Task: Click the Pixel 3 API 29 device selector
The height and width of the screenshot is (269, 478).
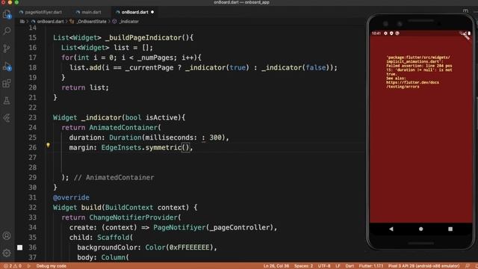Action: point(423,266)
